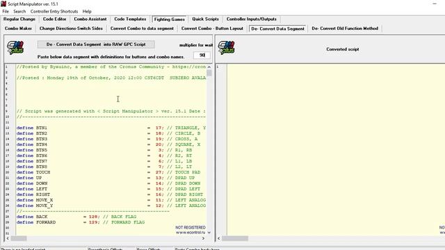The height and width of the screenshot is (250, 445).
Task: Select the De-Convert Data Segment tab
Action: click(x=278, y=28)
